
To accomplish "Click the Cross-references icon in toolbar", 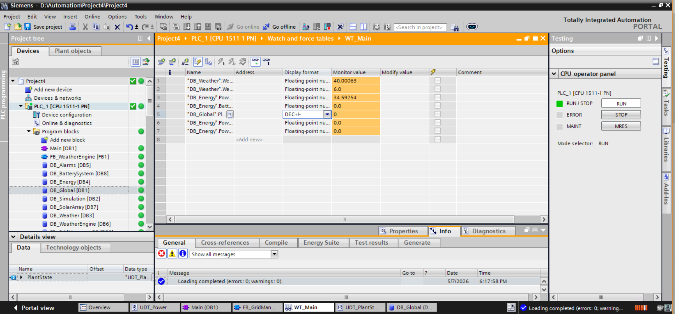I will 340,27.
